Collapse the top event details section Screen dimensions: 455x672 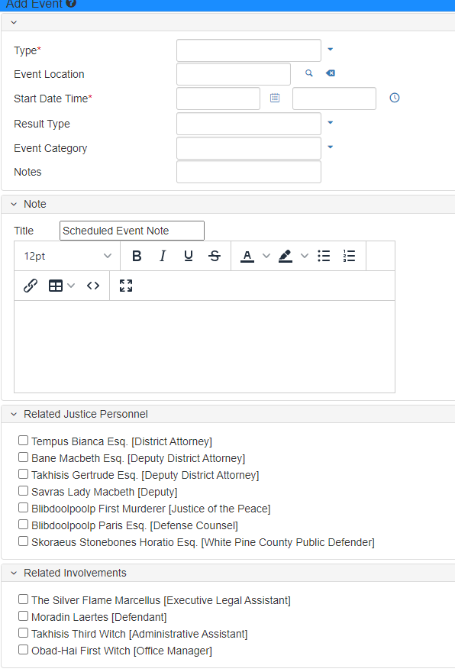click(x=14, y=22)
